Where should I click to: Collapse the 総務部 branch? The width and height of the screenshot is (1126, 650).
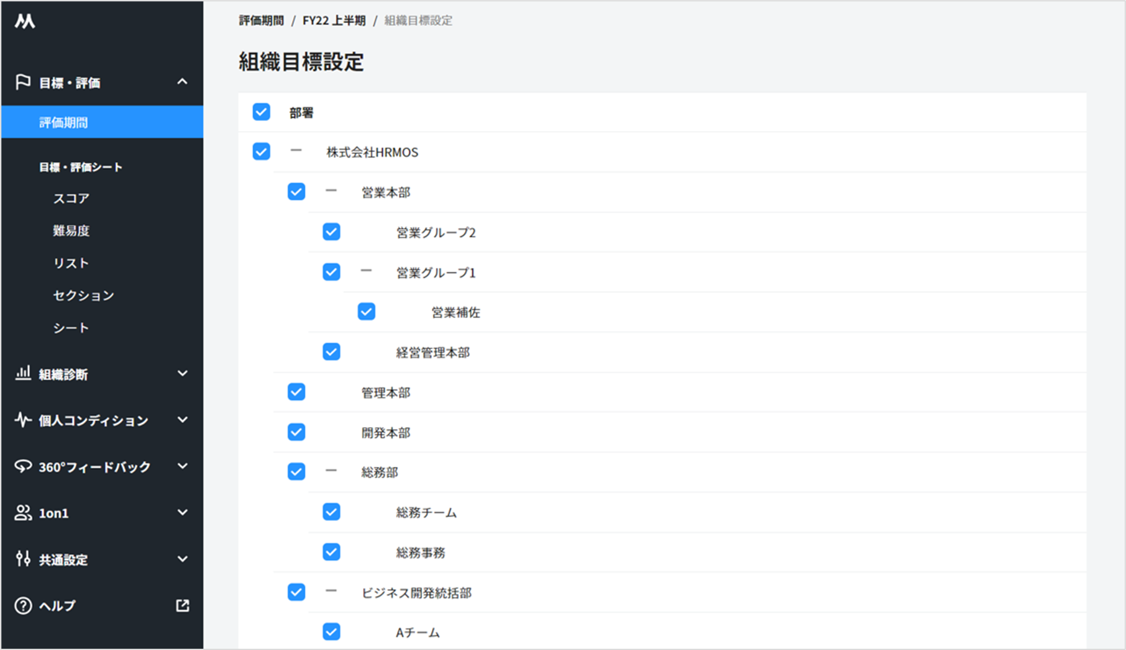[x=331, y=471]
